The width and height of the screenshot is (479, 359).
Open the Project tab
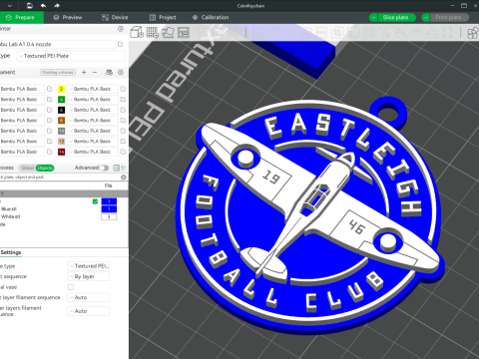pos(163,18)
